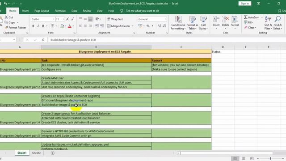Screen dimensions: 286x161
Task: Click AutoSum button
Action: click(x=252, y=17)
